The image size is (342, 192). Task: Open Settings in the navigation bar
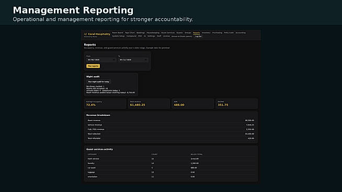(151, 36)
